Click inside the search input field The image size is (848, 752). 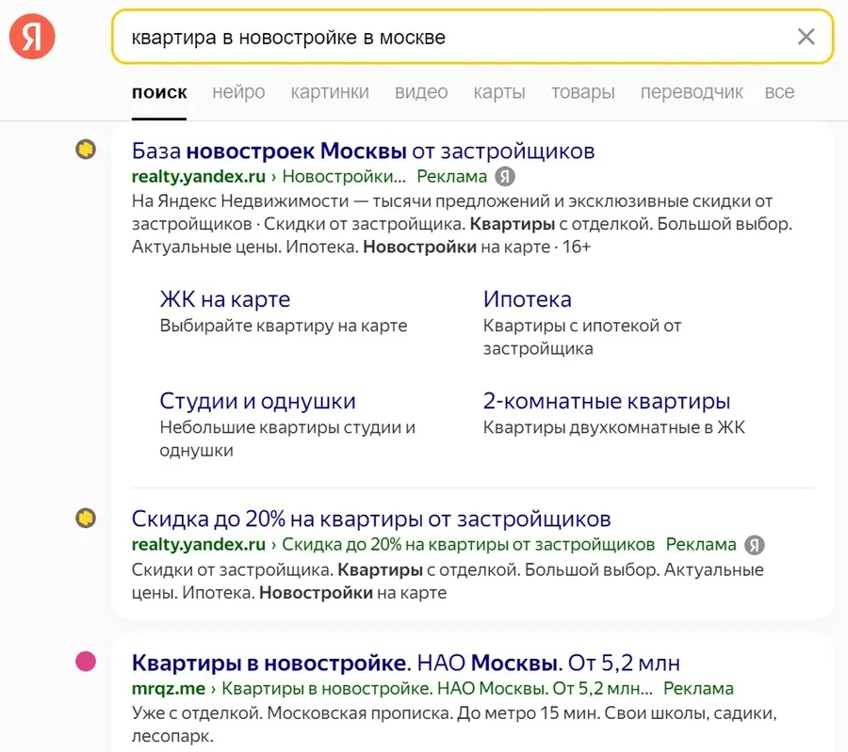[x=377, y=36]
